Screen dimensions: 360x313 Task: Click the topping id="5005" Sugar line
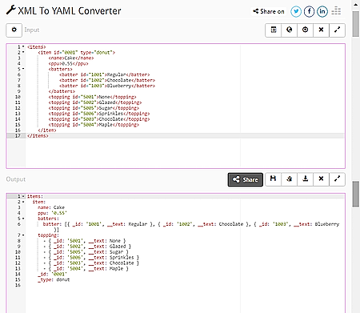(x=94, y=108)
